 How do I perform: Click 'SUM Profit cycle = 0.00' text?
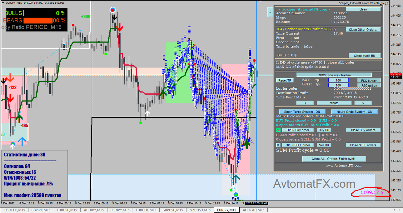pyautogui.click(x=303, y=150)
